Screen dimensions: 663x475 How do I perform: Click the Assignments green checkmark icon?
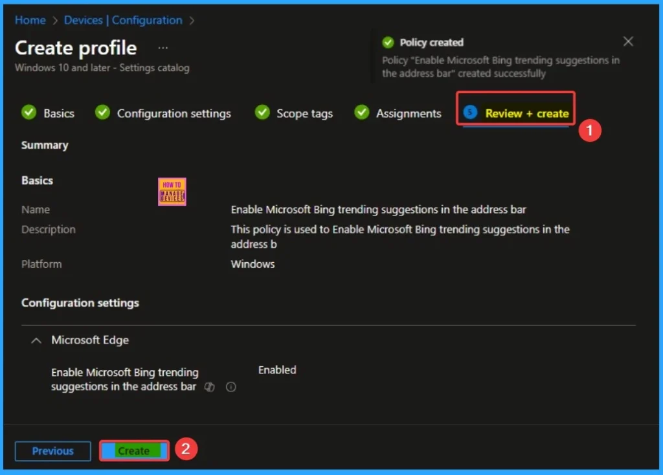361,112
